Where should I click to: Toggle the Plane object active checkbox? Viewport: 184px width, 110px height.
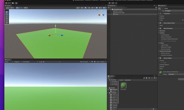pyautogui.click(x=163, y=8)
